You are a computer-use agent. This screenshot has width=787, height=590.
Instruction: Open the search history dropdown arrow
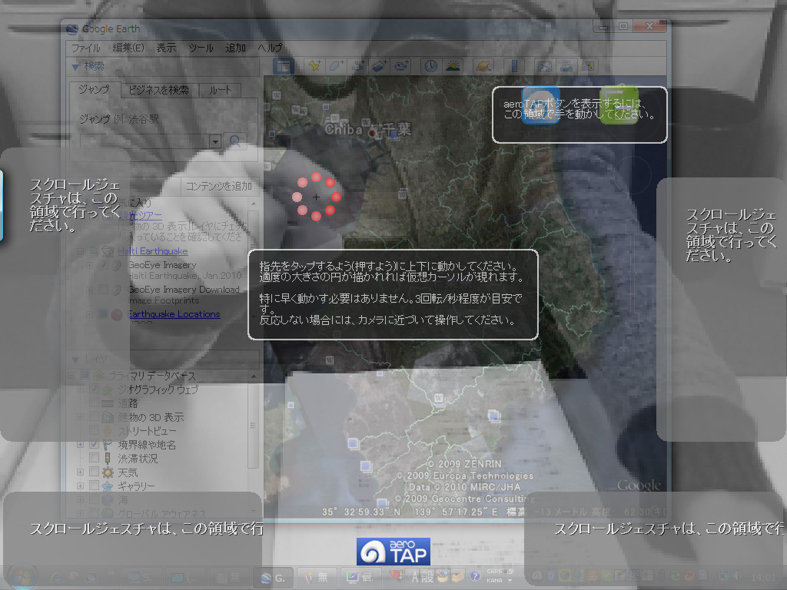(x=216, y=142)
